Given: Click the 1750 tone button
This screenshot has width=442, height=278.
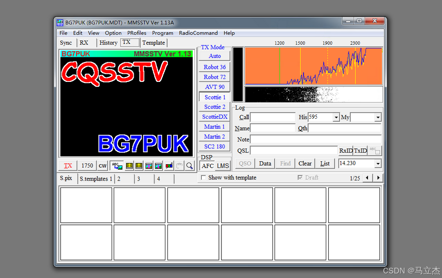Looking at the screenshot, I should (87, 166).
